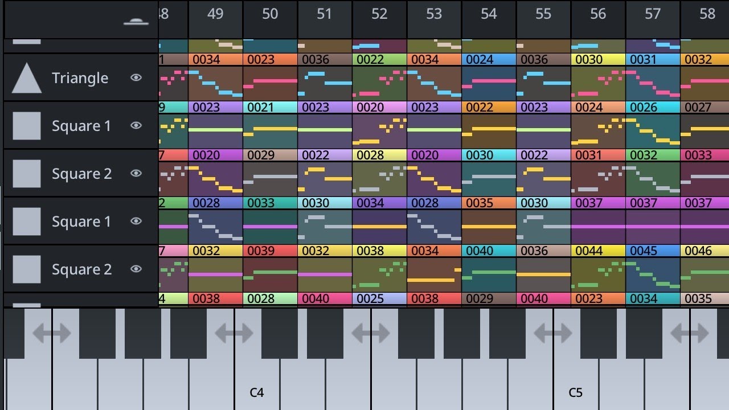Select the pattern label 0026 in measure 57

click(x=653, y=107)
